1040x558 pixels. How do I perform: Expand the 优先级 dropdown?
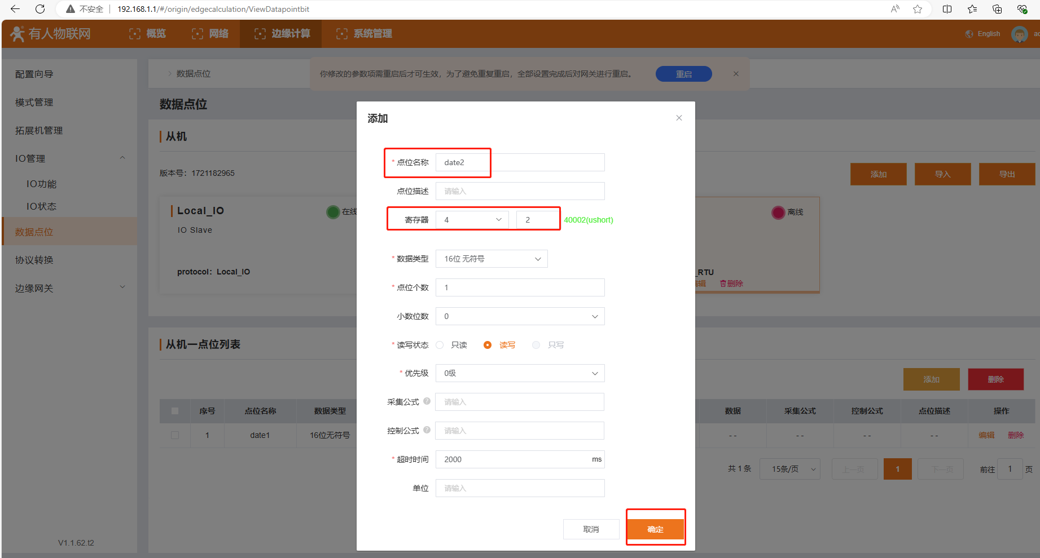(x=520, y=373)
